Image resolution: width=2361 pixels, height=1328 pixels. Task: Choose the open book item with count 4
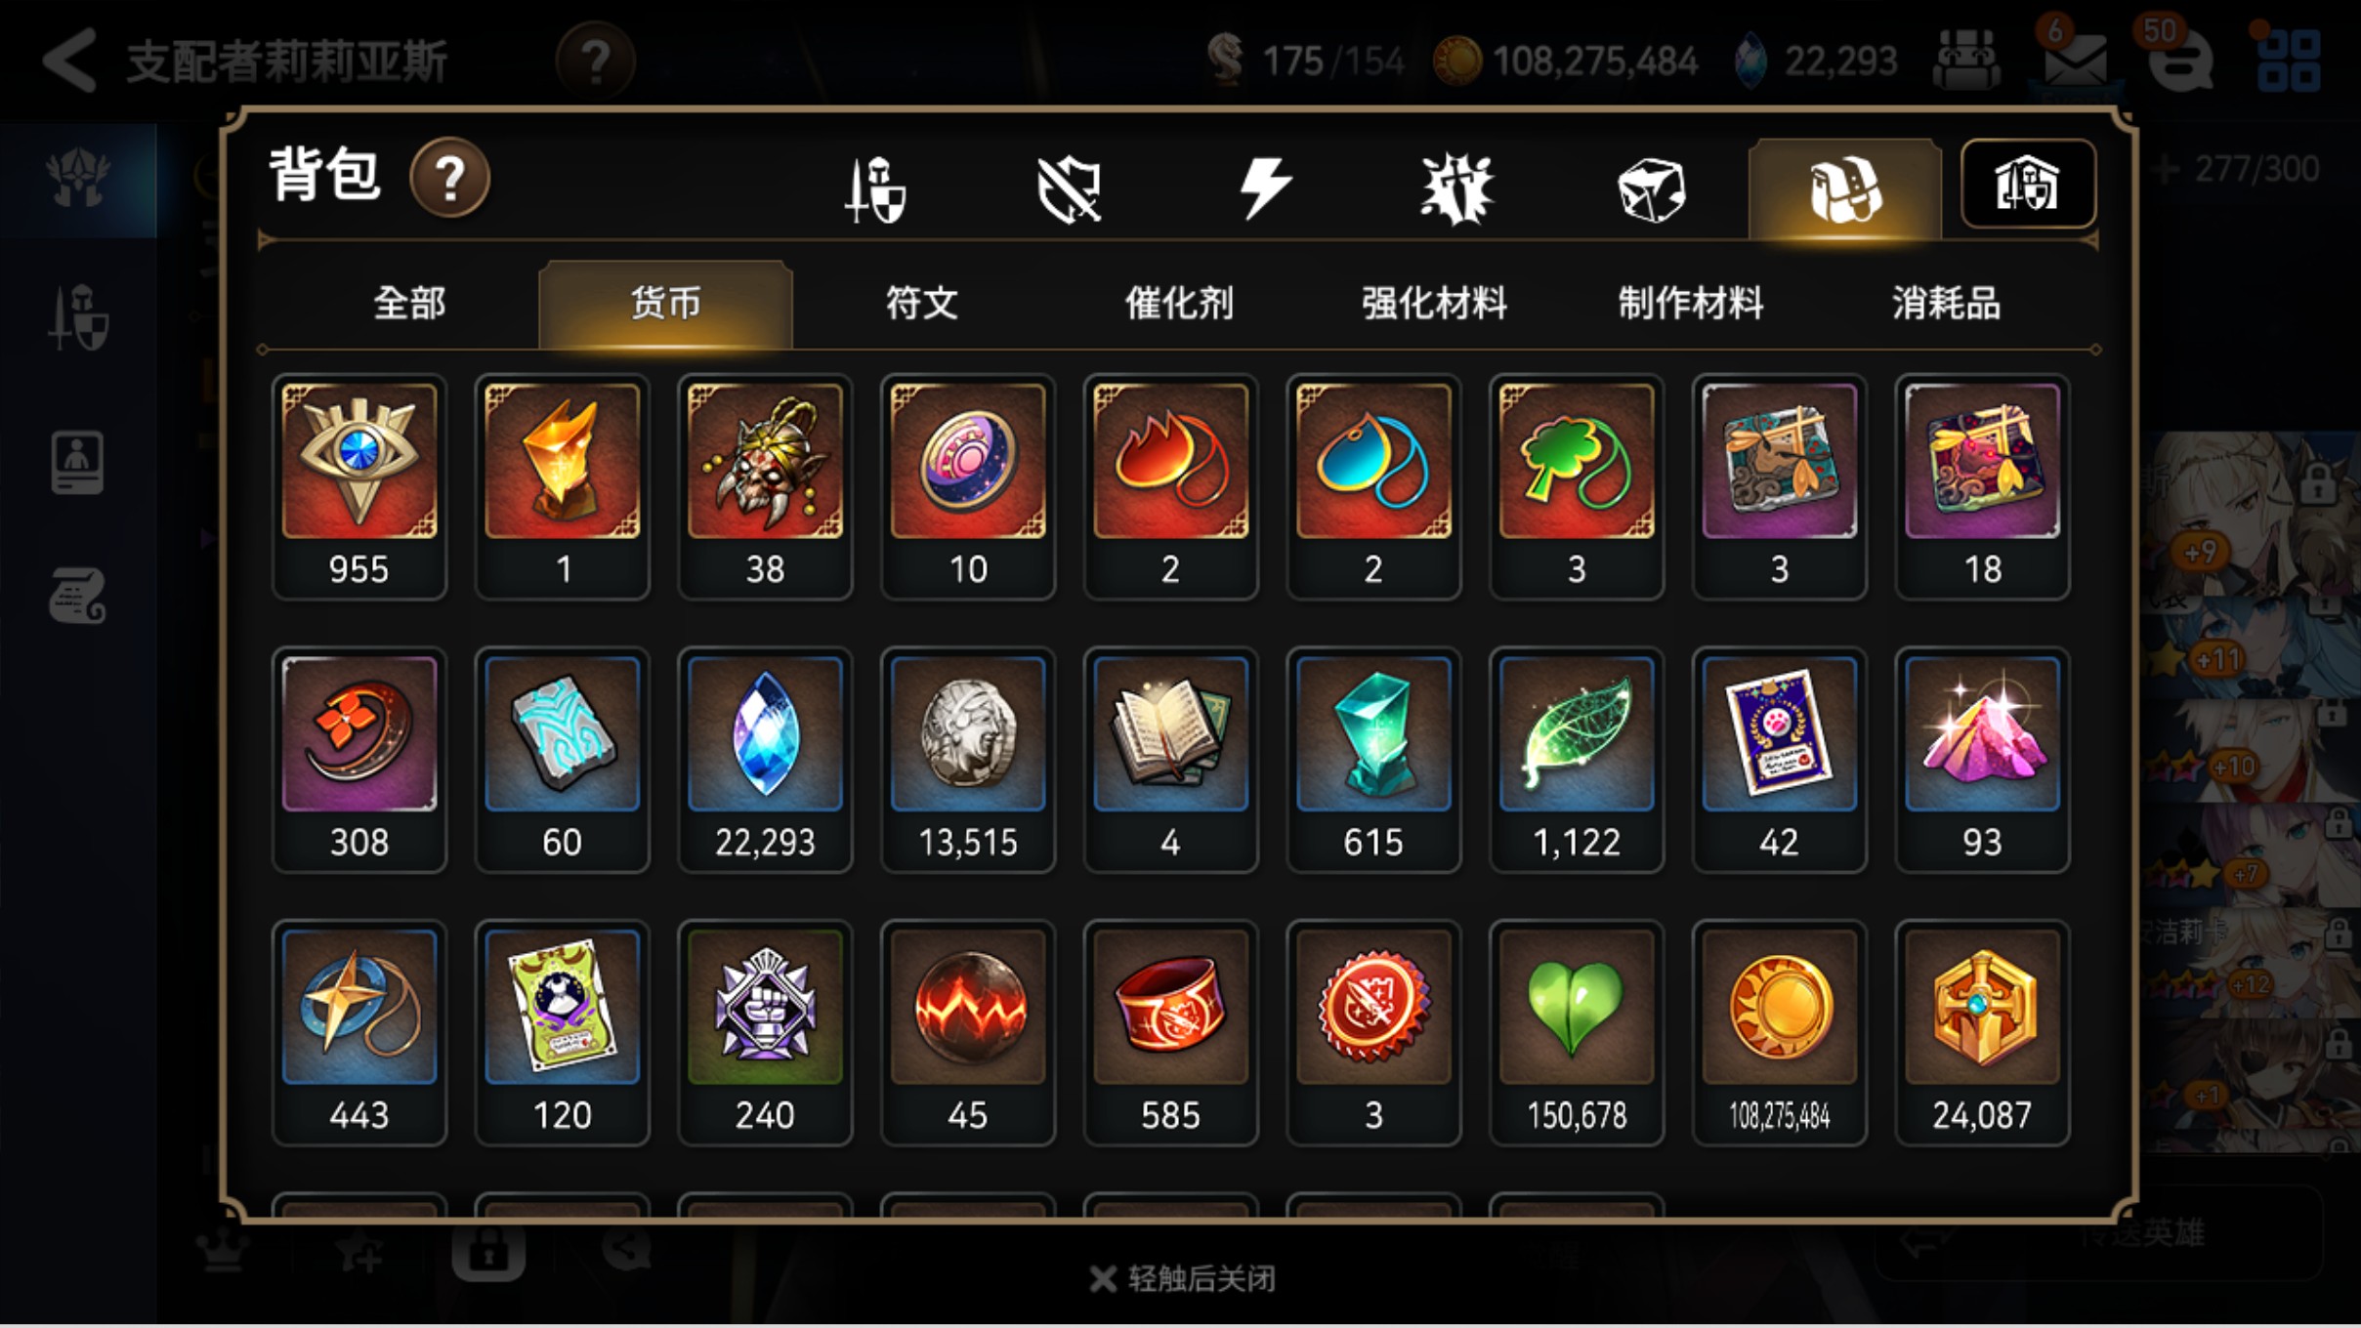(1170, 760)
